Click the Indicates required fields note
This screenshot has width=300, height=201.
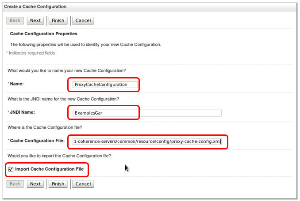(x=31, y=53)
